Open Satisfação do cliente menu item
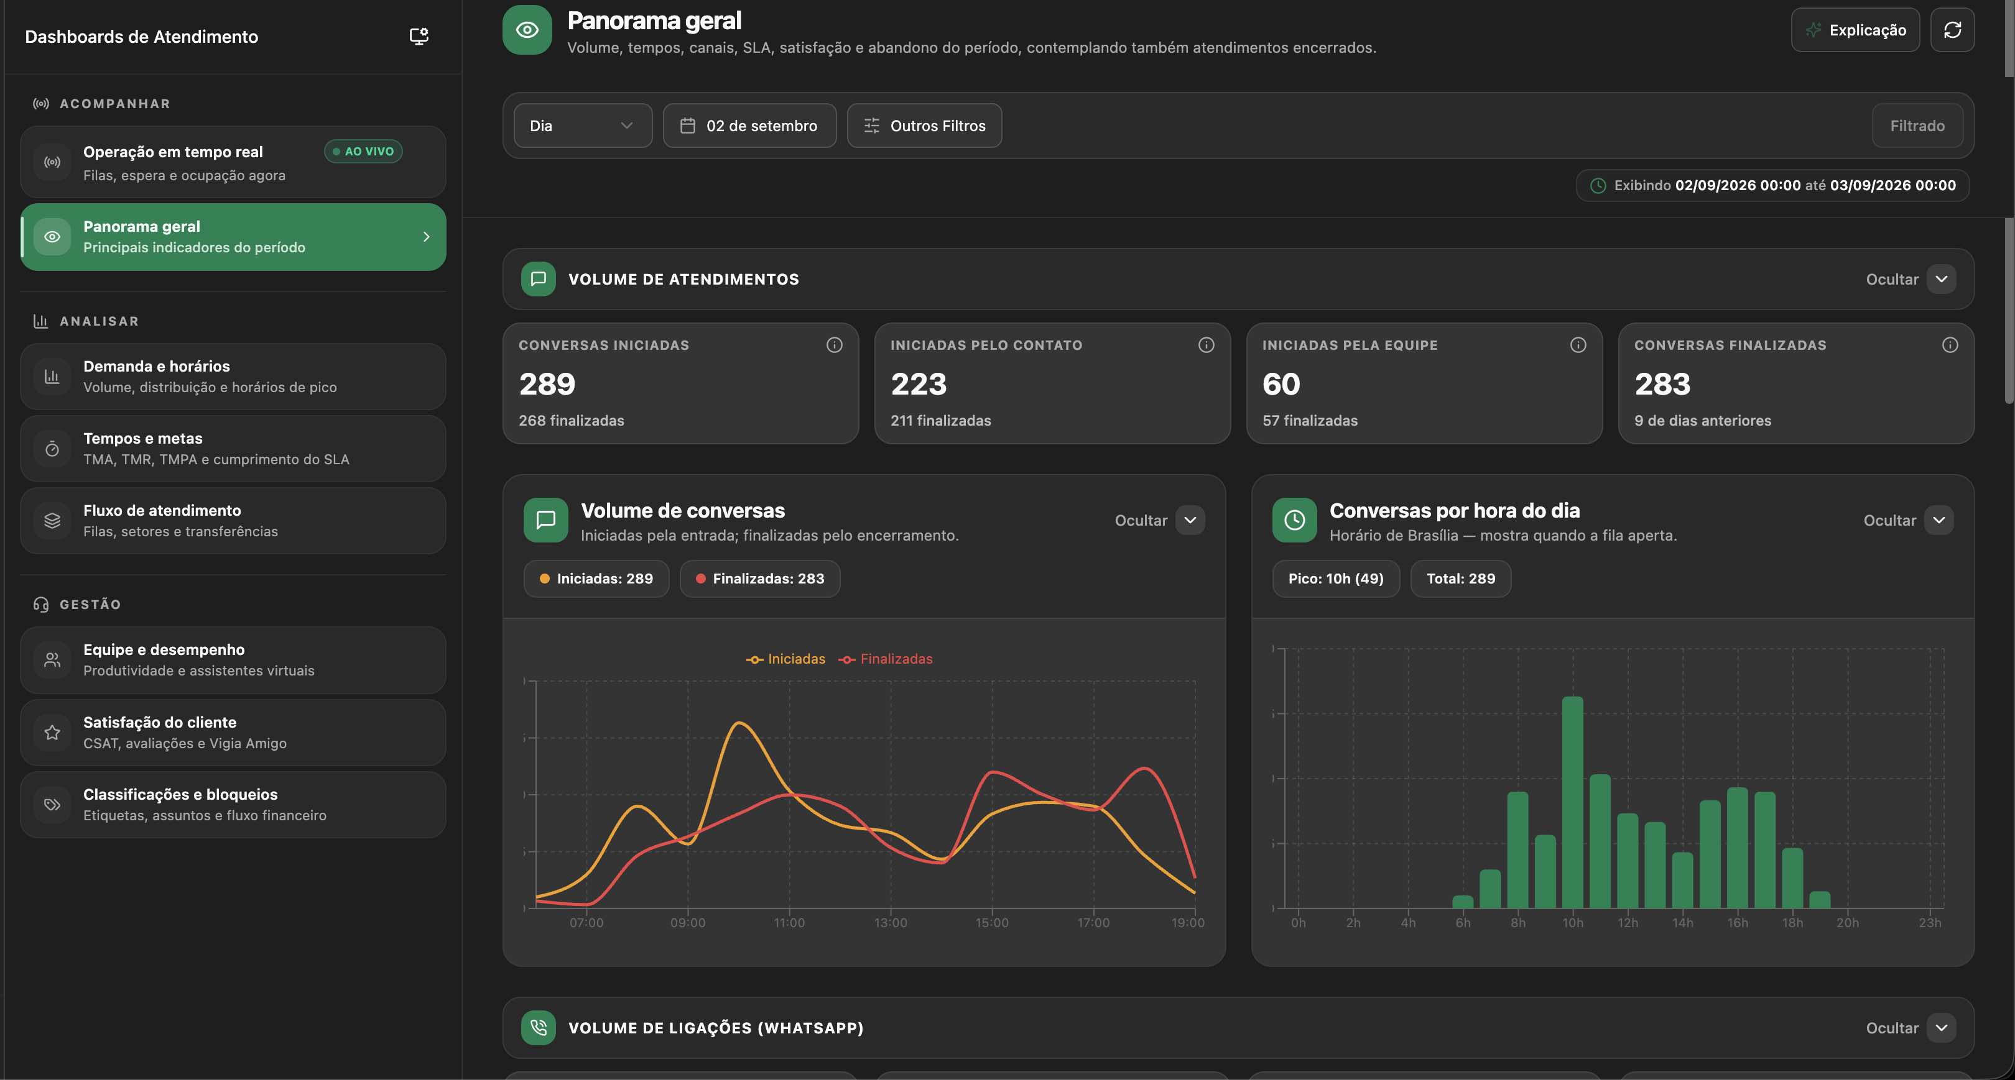This screenshot has height=1080, width=2015. [x=233, y=732]
